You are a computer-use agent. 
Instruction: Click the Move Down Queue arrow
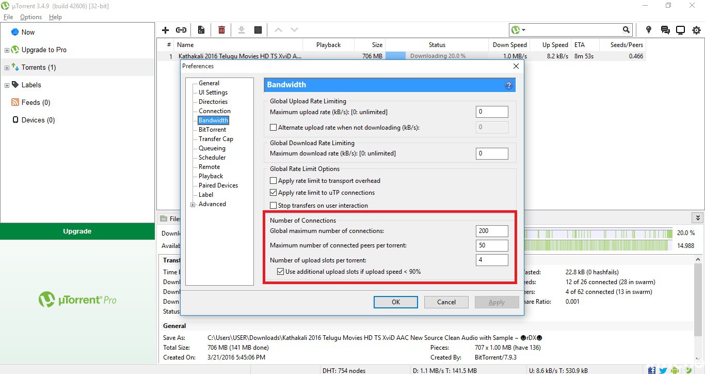point(294,30)
